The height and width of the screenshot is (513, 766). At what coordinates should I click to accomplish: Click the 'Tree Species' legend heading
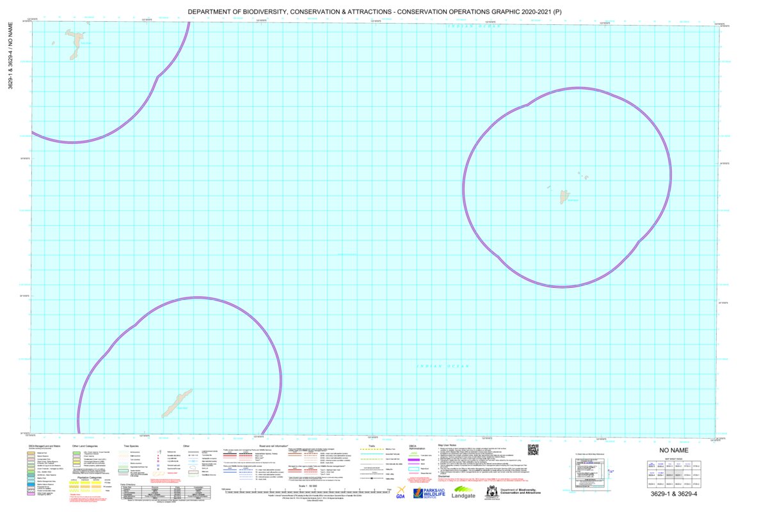(131, 445)
